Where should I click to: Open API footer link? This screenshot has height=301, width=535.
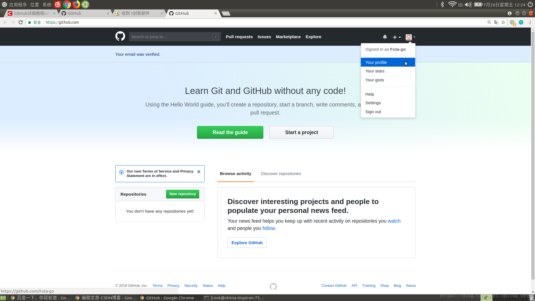[354, 286]
